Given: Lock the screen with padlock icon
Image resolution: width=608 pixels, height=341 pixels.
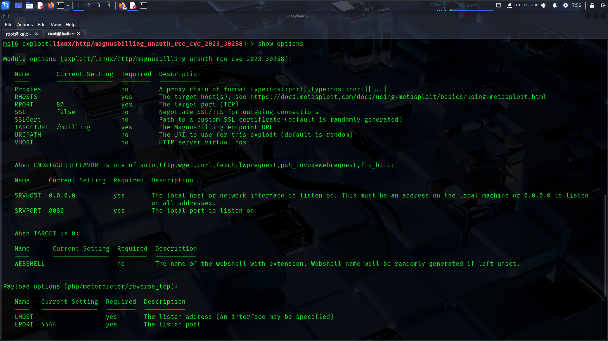Looking at the screenshot, I should [592, 5].
